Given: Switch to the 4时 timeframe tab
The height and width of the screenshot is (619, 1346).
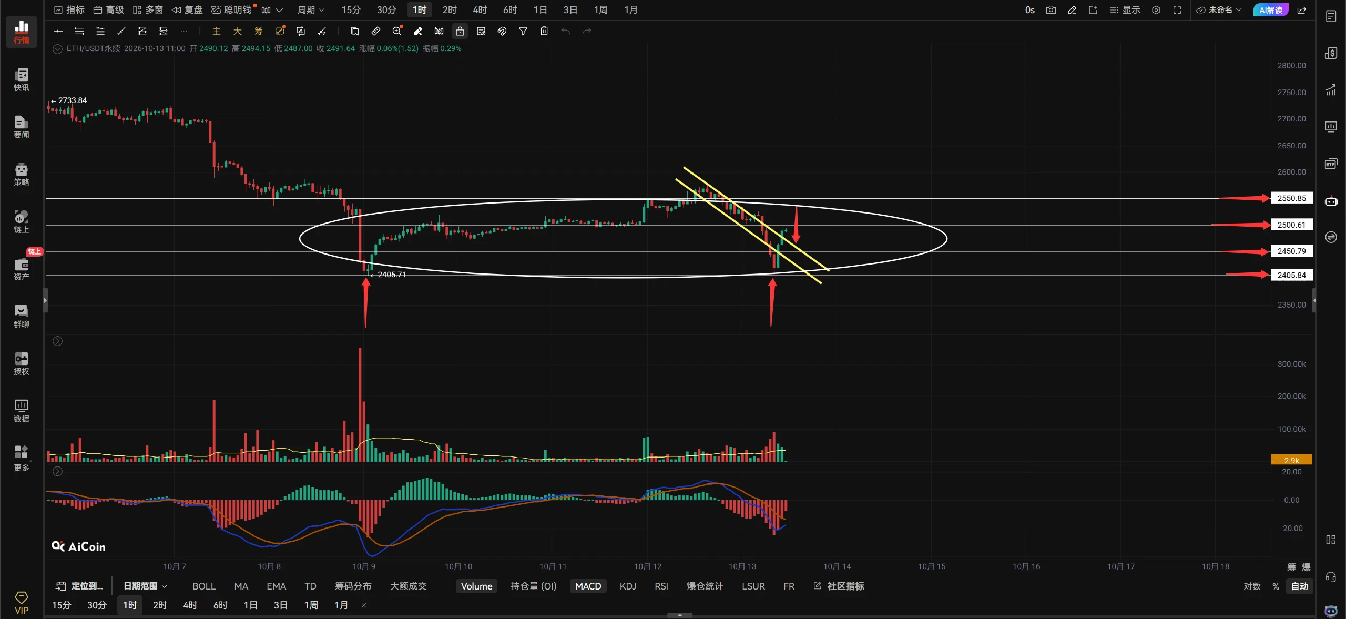Looking at the screenshot, I should pos(480,10).
